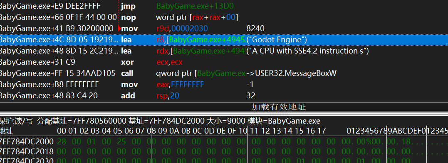The height and width of the screenshot is (163, 448).
Task: Click the comment value -1
Action: click(x=250, y=84)
